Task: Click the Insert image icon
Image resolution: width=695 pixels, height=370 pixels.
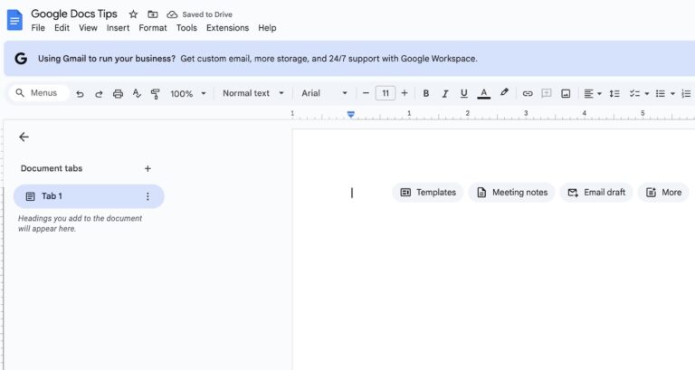Action: click(566, 93)
